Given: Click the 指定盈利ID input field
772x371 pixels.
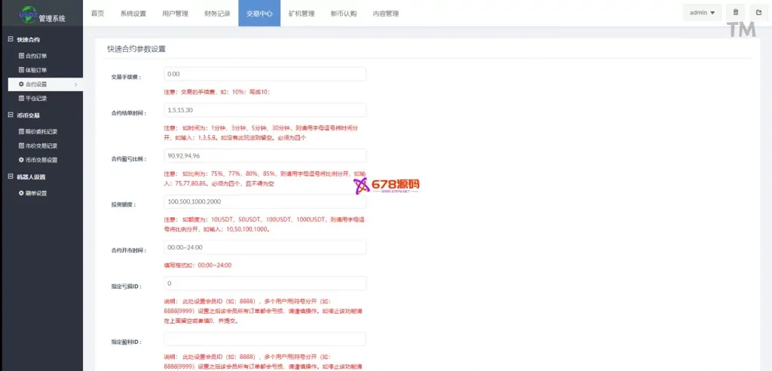Looking at the screenshot, I should [265, 339].
